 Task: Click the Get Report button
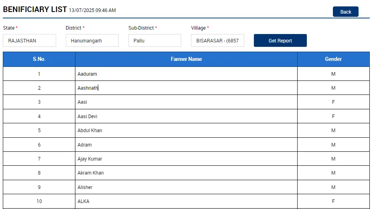(280, 40)
